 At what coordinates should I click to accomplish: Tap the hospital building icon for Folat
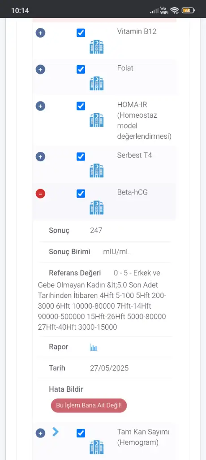coord(97,83)
